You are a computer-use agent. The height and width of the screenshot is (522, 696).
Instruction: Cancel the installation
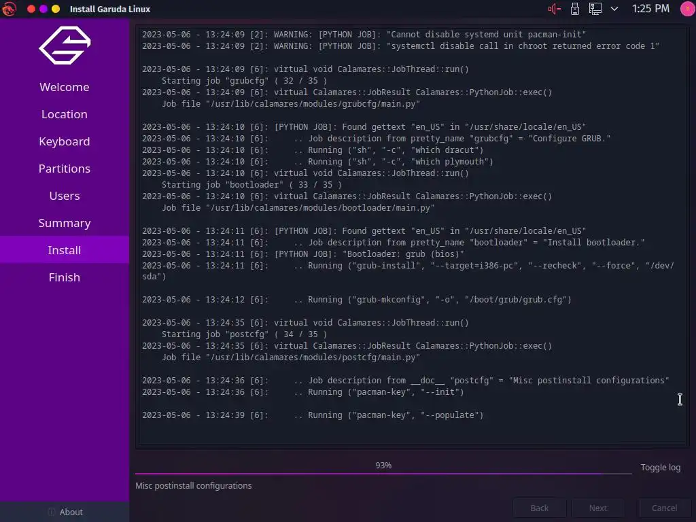pyautogui.click(x=664, y=508)
